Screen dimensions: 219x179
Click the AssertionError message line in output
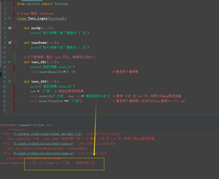[48, 163]
